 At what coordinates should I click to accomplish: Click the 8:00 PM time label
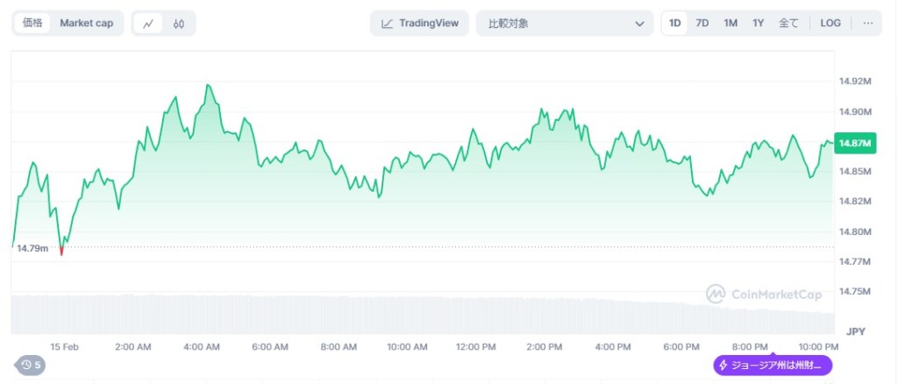[x=749, y=347]
